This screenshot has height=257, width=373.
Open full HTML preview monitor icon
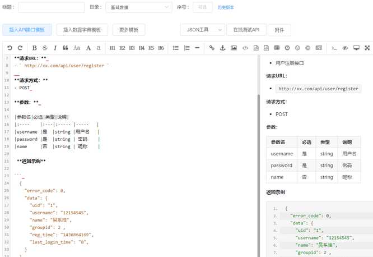(356, 48)
